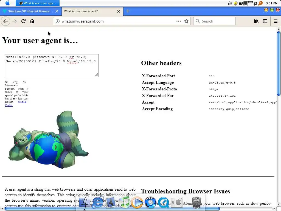Click the X-Forwarded-Proto value https

213,89
